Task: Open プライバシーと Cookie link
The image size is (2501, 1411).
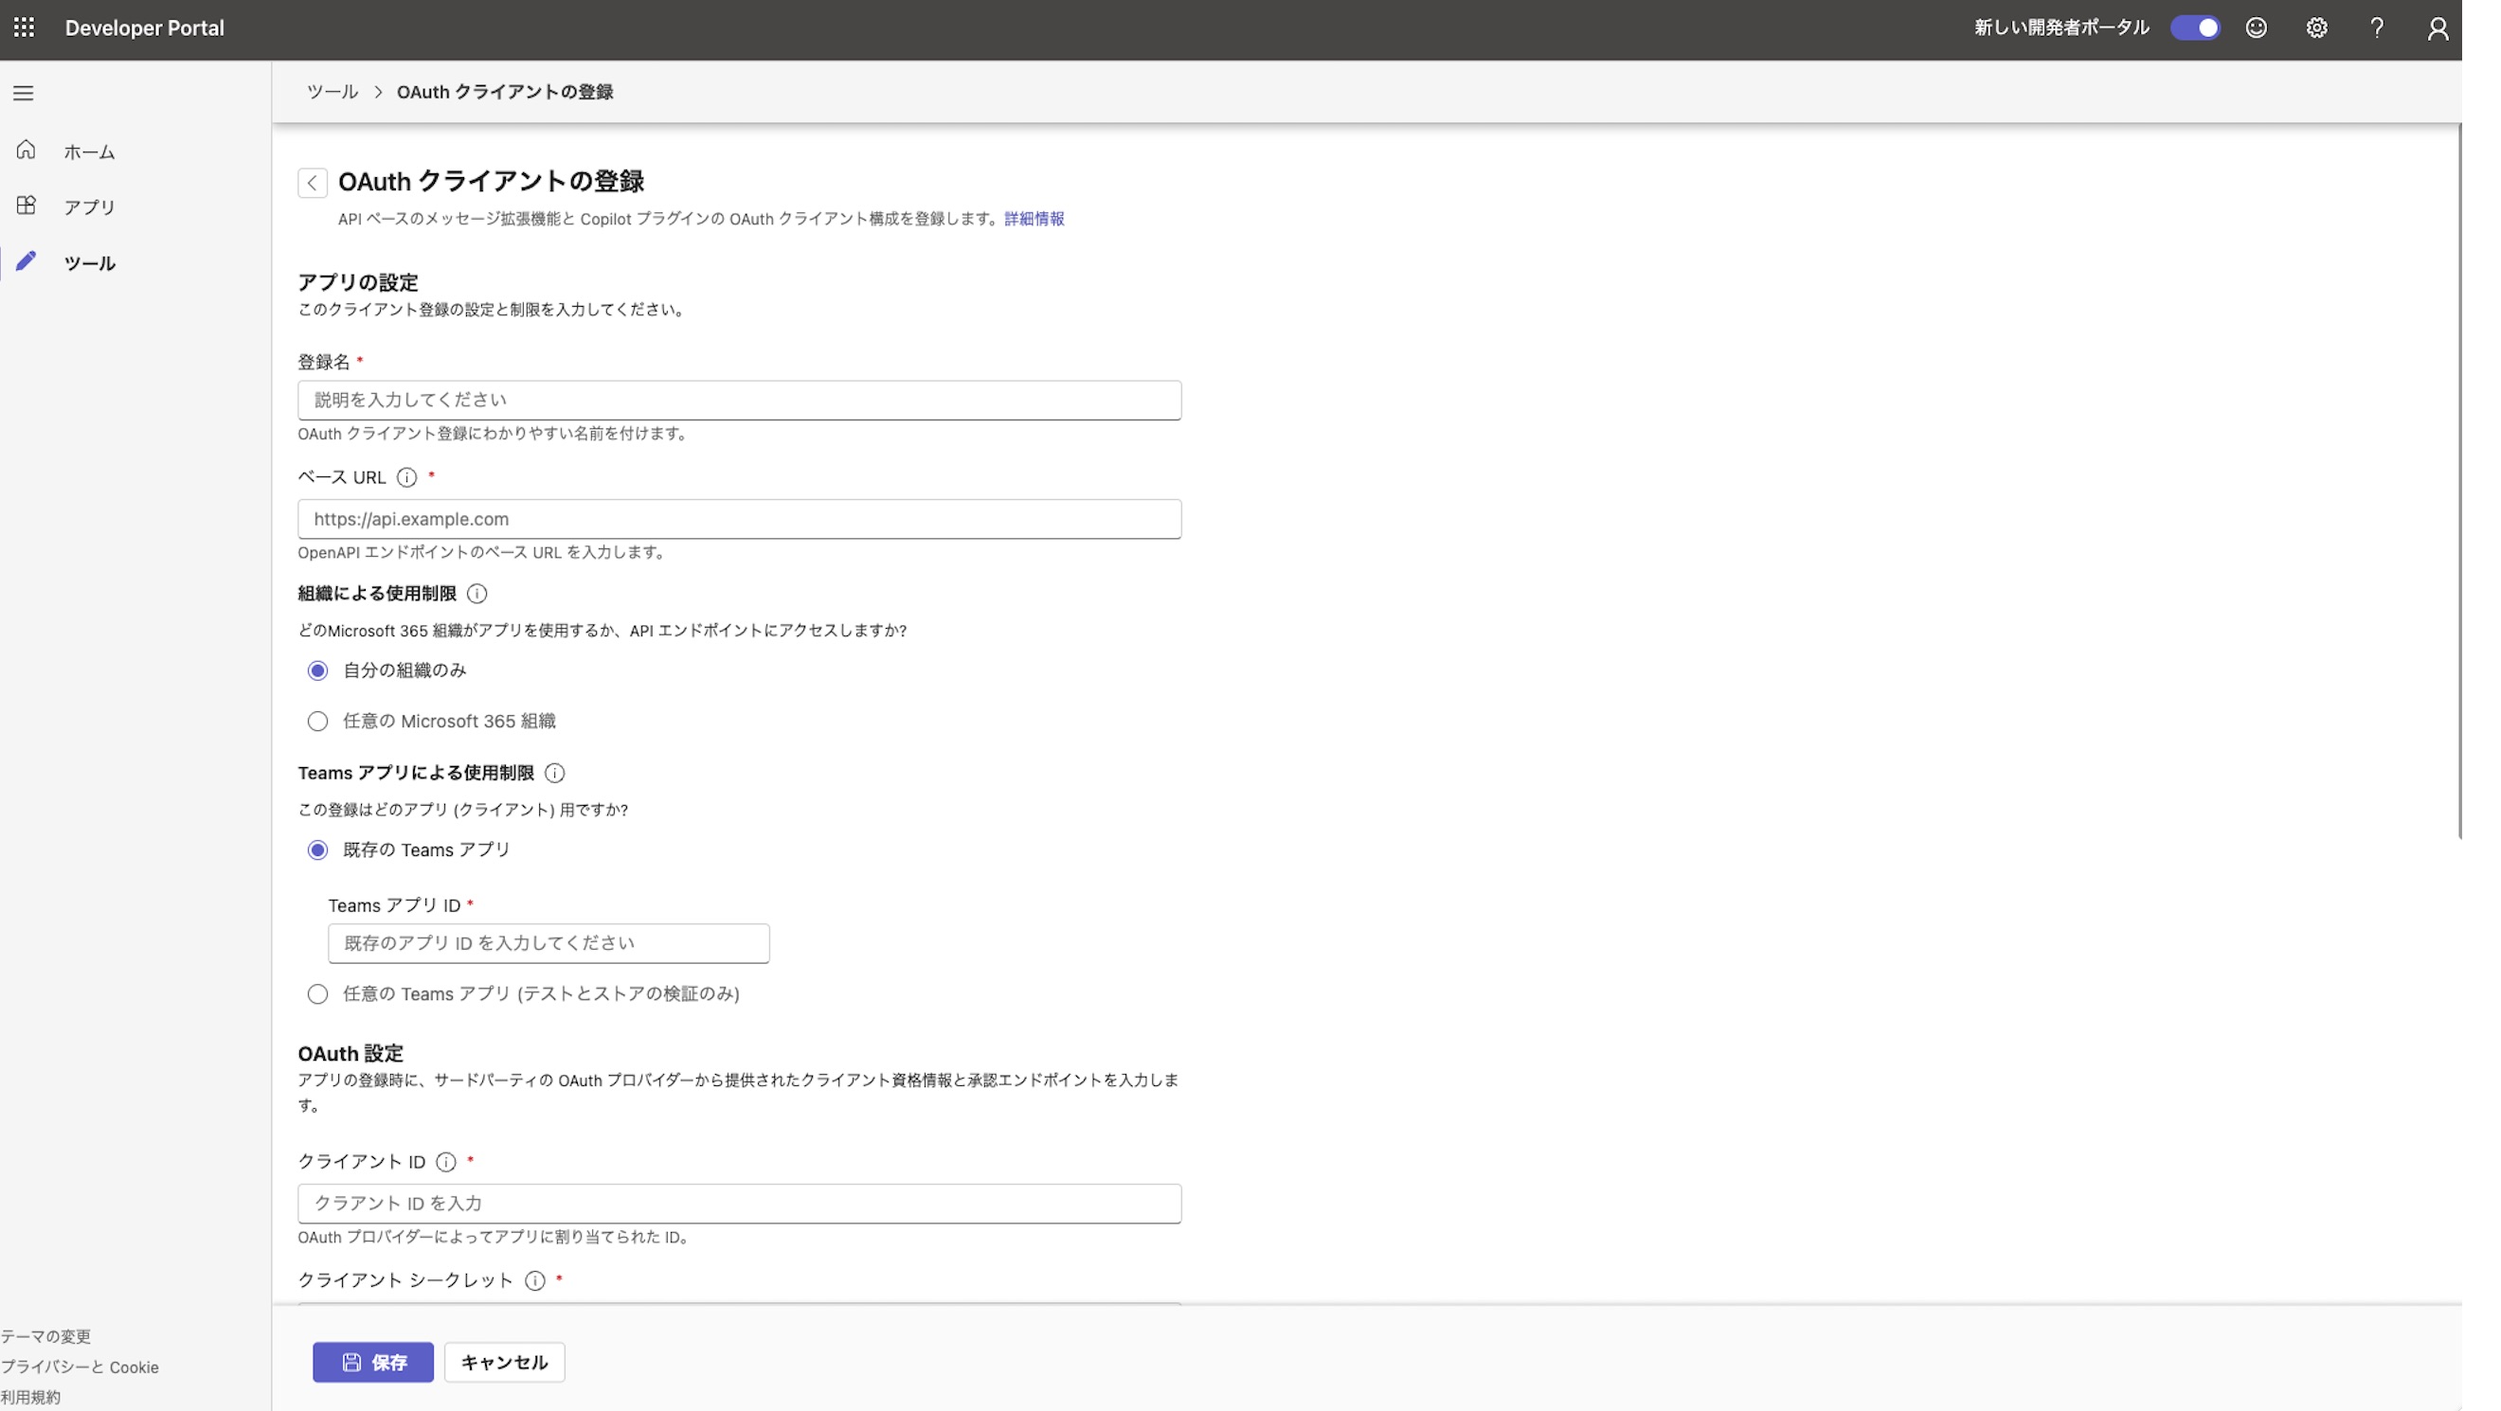Action: coord(80,1367)
